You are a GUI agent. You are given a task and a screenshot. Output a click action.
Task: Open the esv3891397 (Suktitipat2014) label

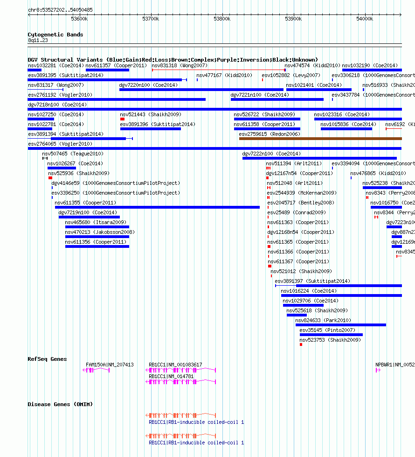pyautogui.click(x=312, y=281)
